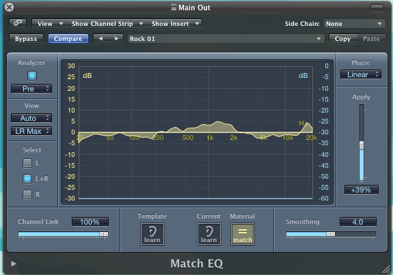Screen dimensions: 393x275
Task: Click the Copy button
Action: [343, 39]
